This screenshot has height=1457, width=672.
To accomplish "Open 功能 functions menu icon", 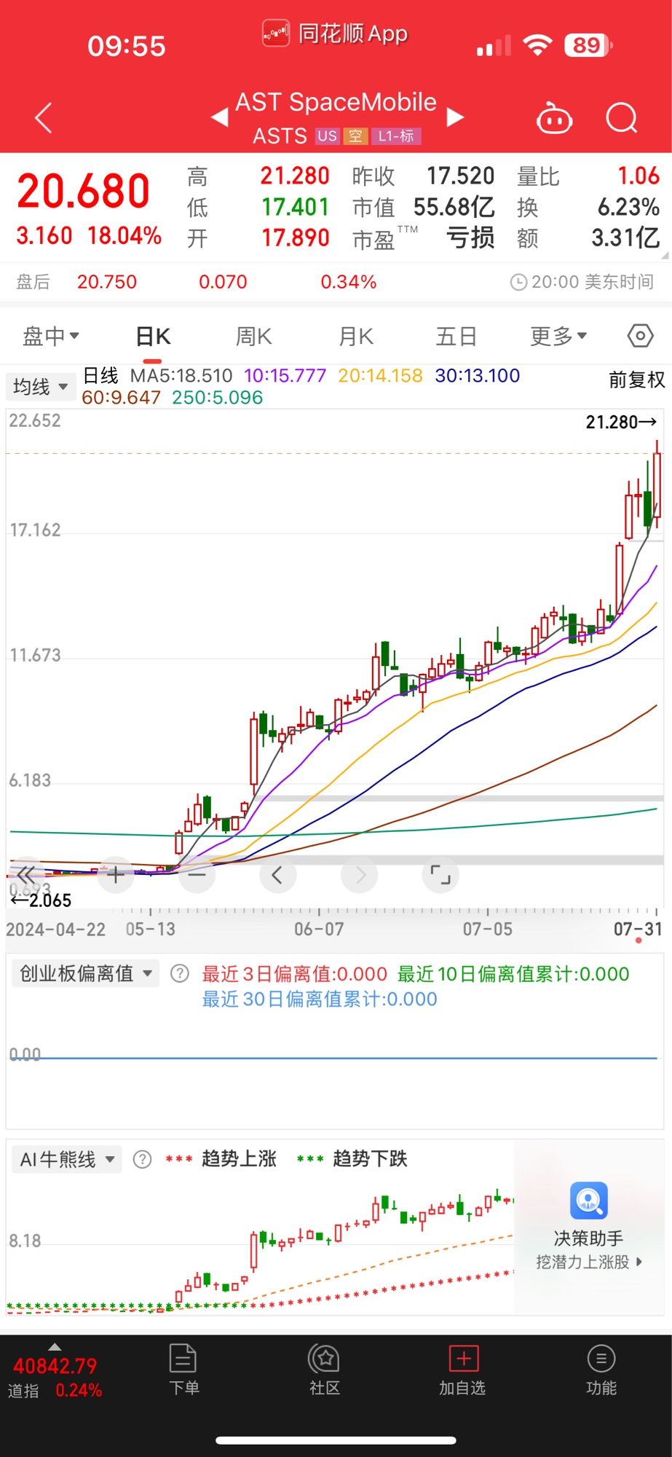I will click(601, 1359).
